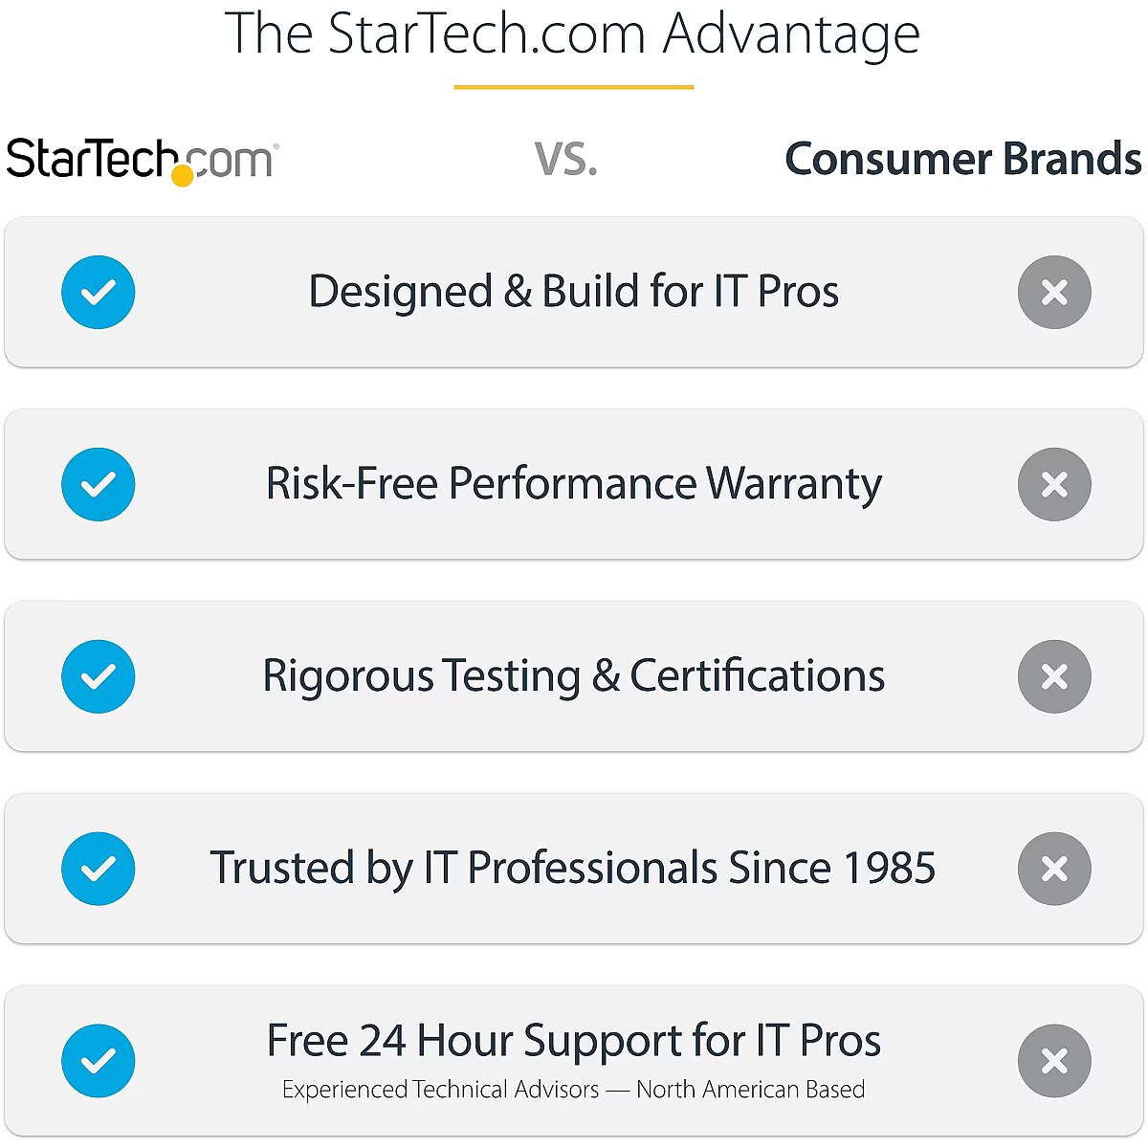Click the VS. label

click(x=565, y=160)
